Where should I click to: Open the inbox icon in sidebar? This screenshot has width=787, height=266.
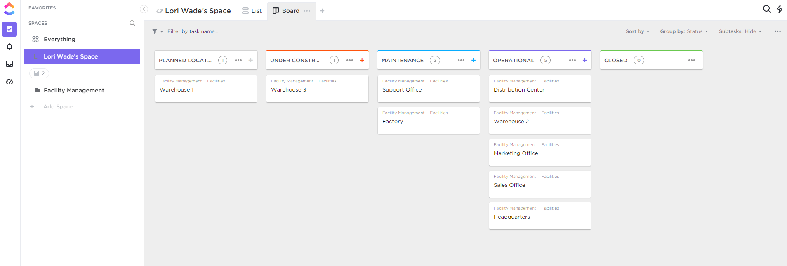(9, 64)
